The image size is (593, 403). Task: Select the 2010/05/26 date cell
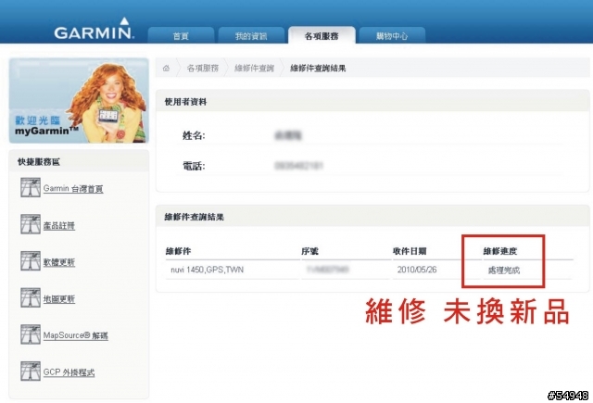(417, 270)
